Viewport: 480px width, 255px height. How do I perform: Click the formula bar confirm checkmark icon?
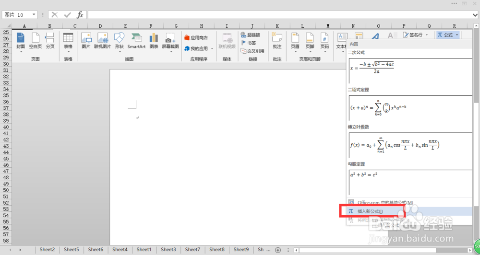(x=68, y=15)
